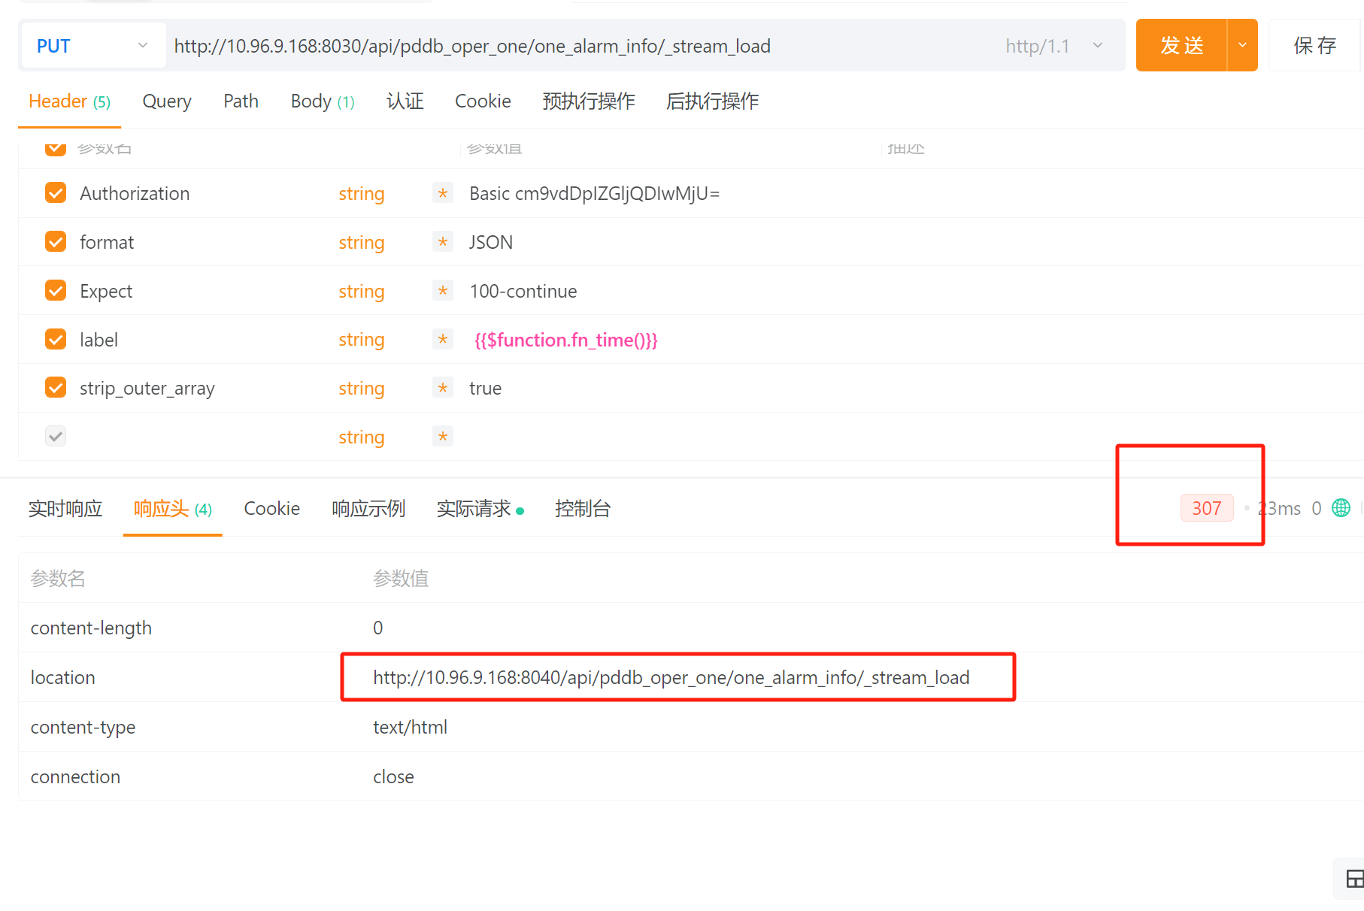1364x911 pixels.
Task: Change the format row string type
Action: (x=362, y=243)
